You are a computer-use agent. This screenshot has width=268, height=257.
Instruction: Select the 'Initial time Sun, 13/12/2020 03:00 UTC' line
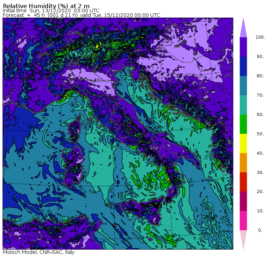point(51,11)
